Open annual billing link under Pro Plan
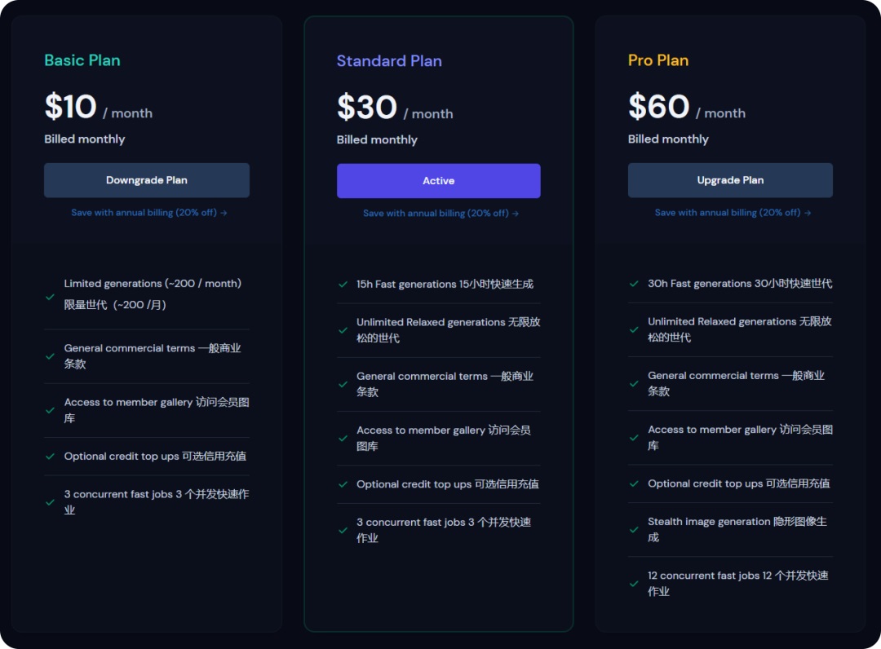This screenshot has height=649, width=881. (732, 213)
